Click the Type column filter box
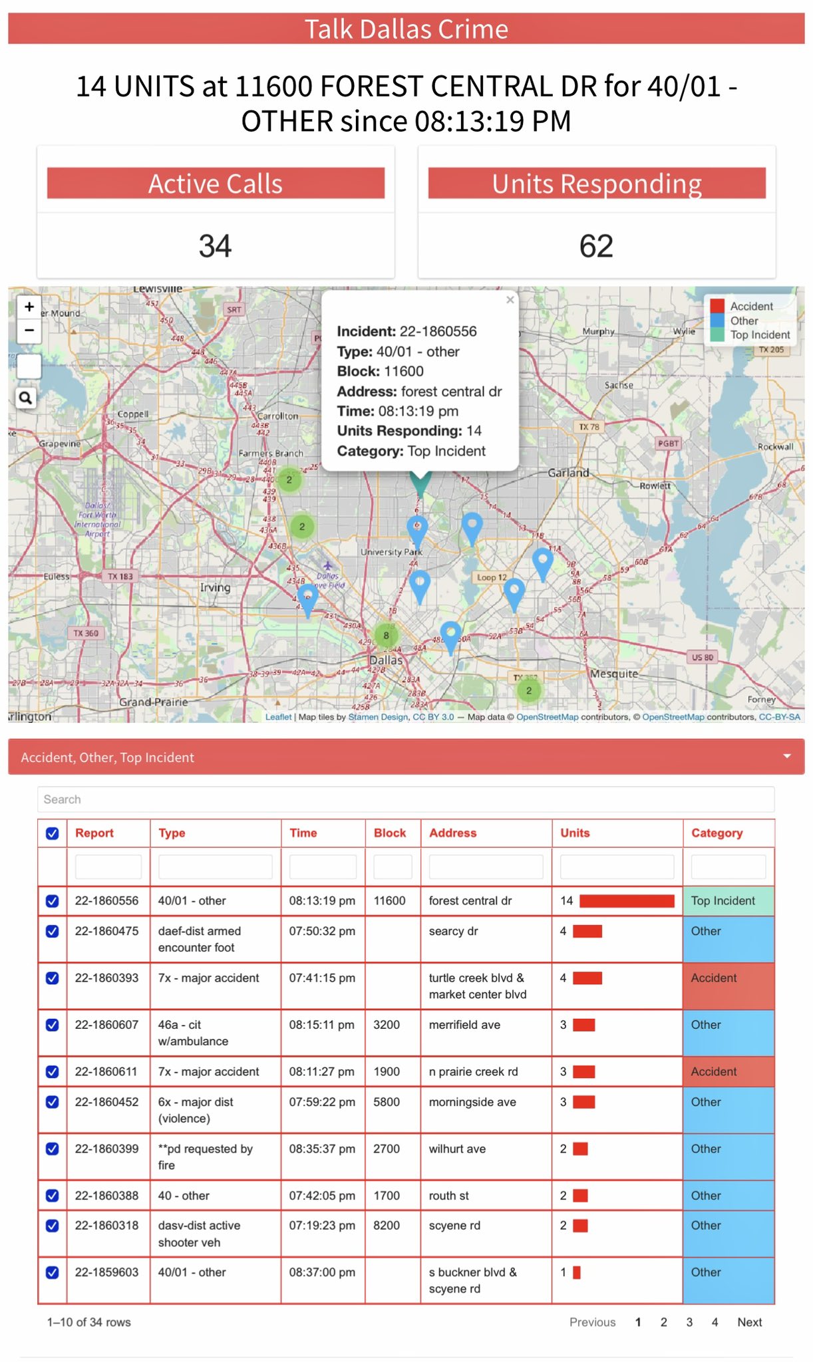Screen dimensions: 813x1362 click(x=216, y=867)
